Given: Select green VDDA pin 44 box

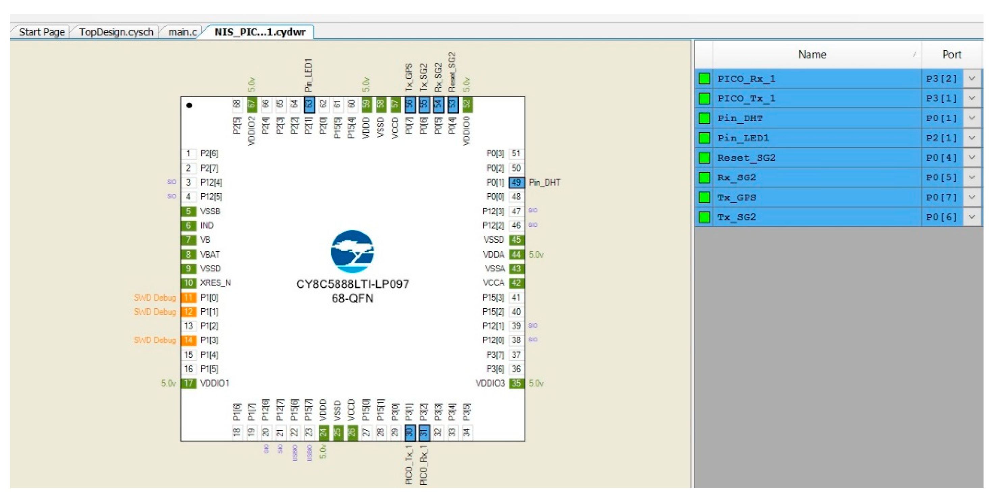Looking at the screenshot, I should pos(517,254).
